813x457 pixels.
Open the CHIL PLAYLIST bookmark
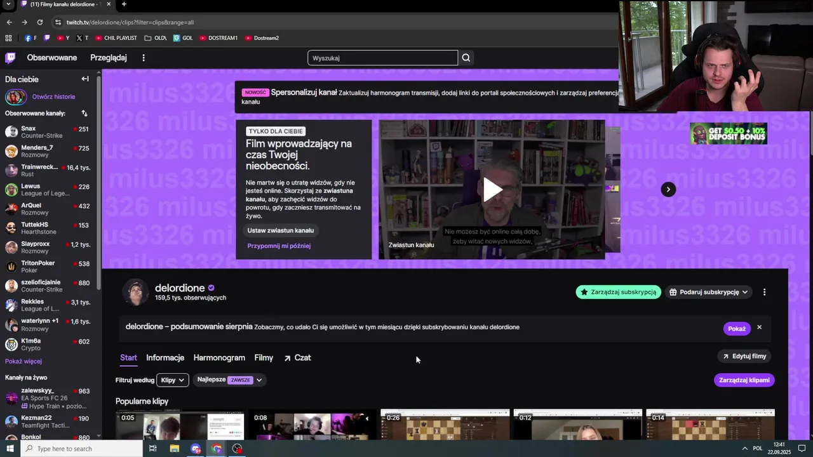116,38
